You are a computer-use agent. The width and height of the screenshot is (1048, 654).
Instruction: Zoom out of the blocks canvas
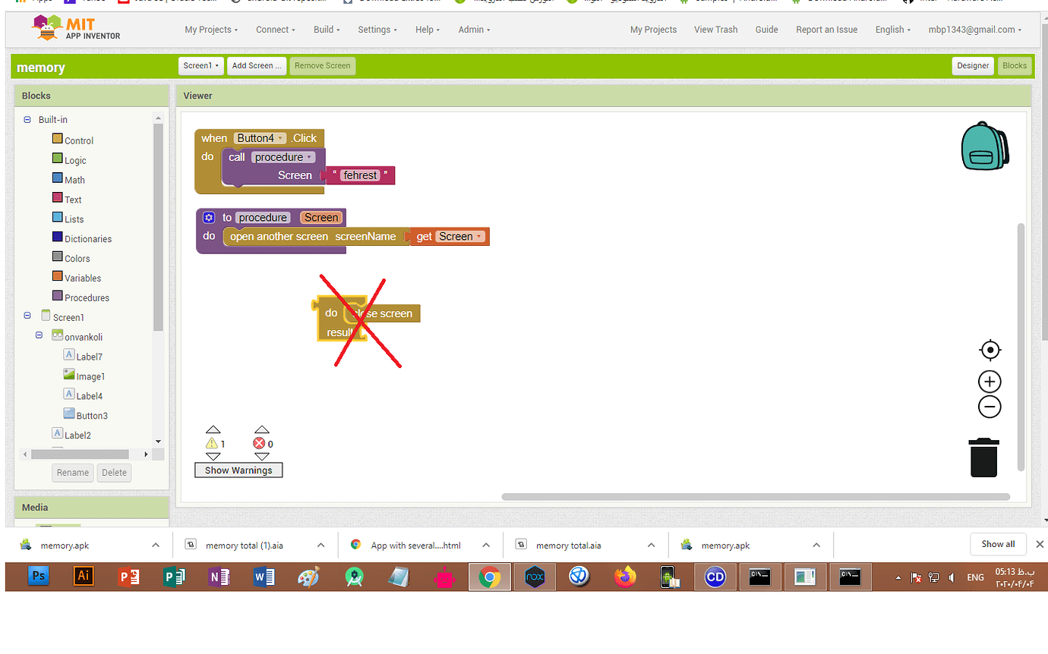pos(990,407)
